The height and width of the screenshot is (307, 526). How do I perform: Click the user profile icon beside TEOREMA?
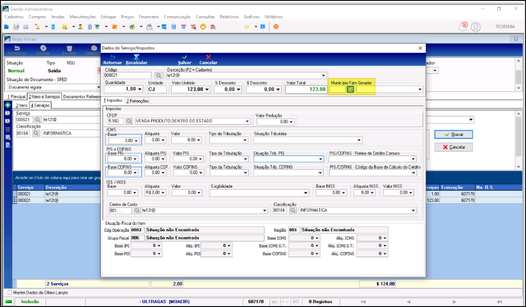[476, 27]
